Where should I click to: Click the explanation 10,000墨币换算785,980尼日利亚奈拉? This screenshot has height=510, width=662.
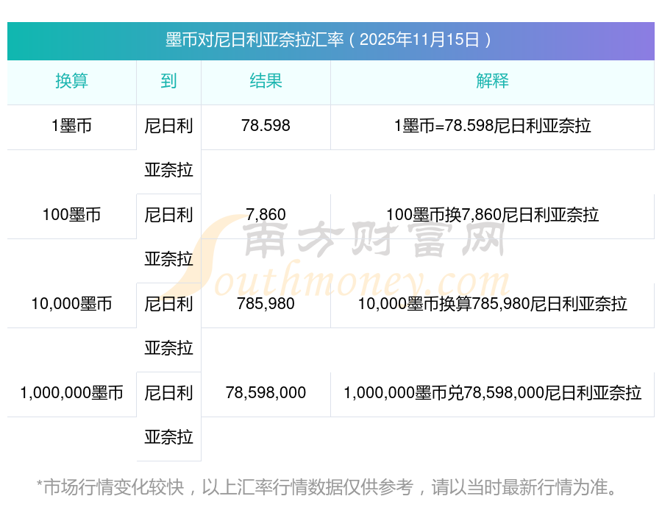click(492, 304)
